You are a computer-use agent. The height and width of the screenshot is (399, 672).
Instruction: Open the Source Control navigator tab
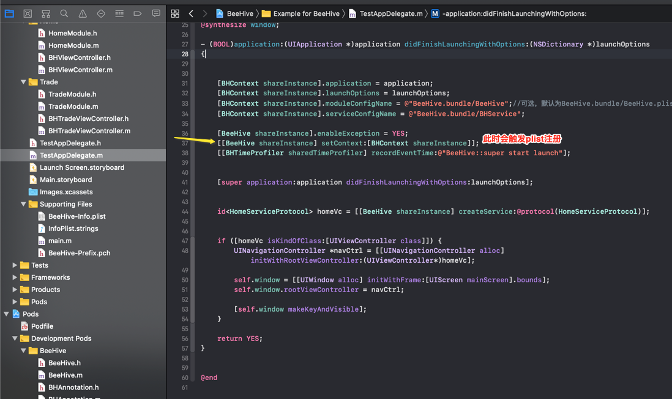(x=28, y=13)
